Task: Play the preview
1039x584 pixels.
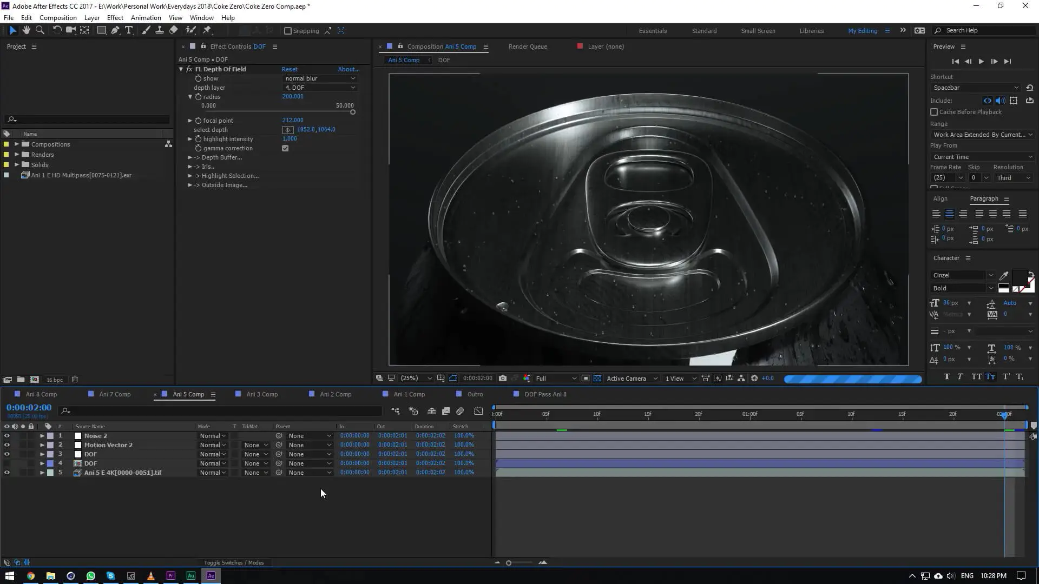Action: (x=981, y=62)
